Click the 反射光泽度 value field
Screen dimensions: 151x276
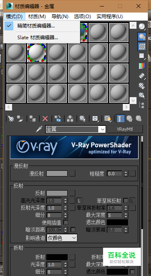[x=54, y=208]
